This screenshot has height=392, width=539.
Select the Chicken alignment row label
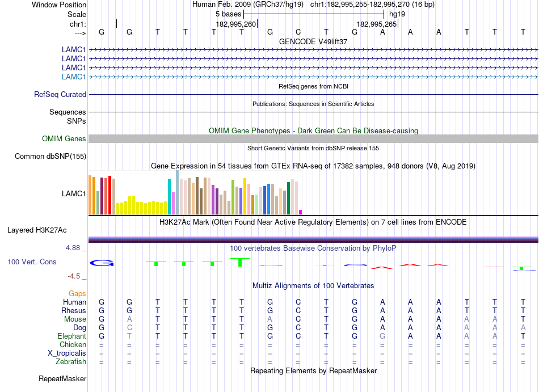coord(73,344)
